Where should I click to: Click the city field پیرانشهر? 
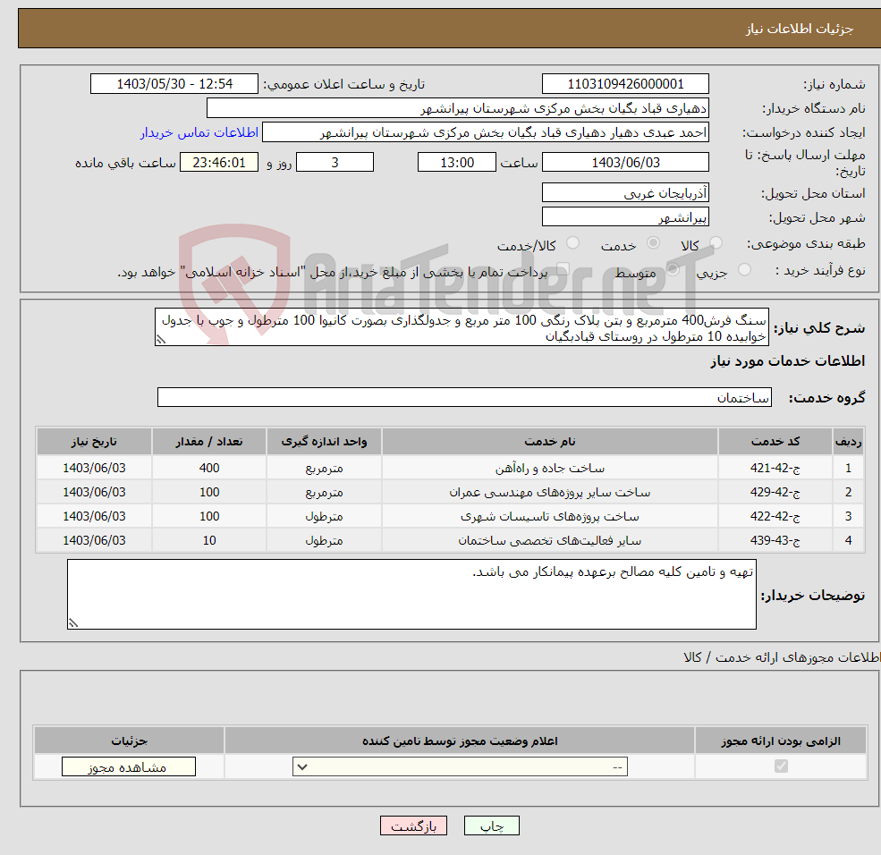click(625, 216)
